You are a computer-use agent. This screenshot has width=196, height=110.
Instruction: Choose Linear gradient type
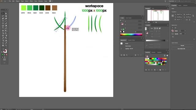(x=155, y=28)
